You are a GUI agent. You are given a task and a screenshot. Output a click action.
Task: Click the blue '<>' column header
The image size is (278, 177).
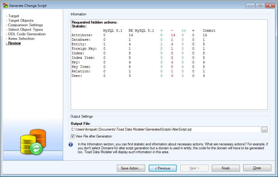click(184, 31)
